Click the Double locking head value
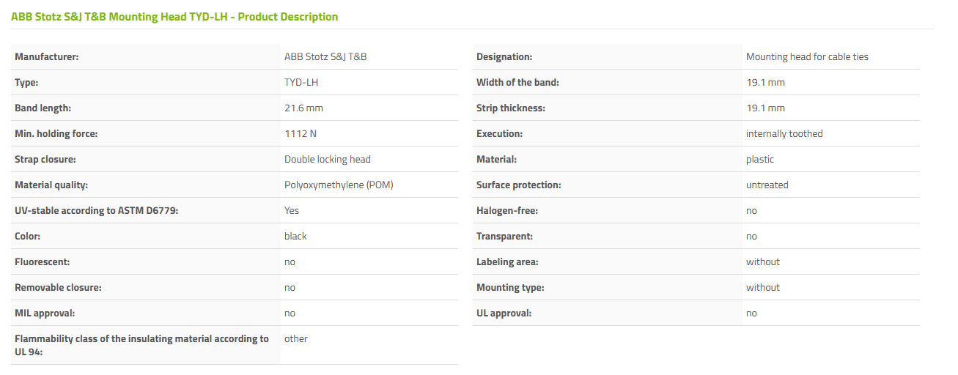The width and height of the screenshot is (958, 375). click(x=328, y=159)
